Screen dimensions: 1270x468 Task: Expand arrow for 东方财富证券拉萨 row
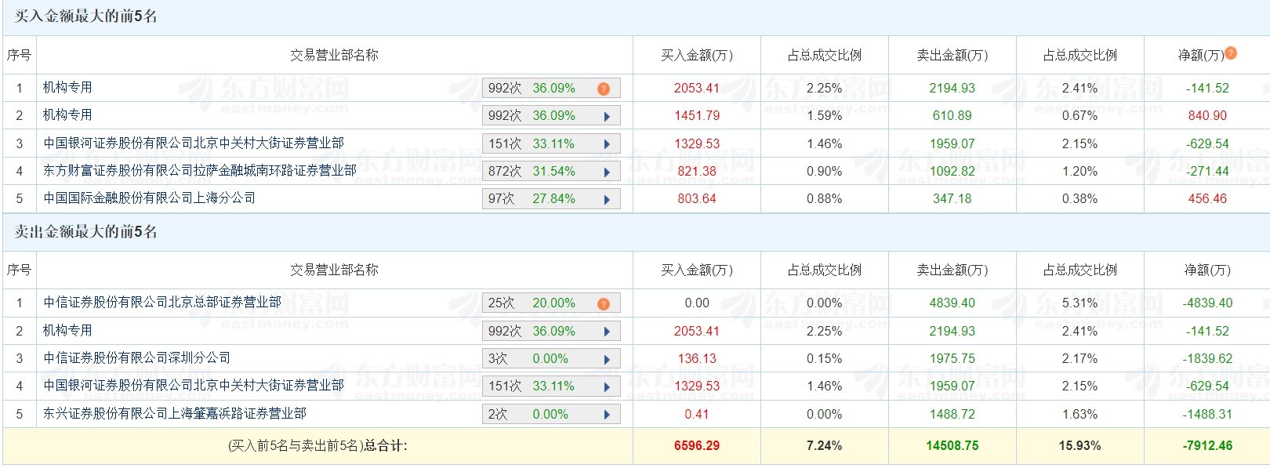coord(607,172)
